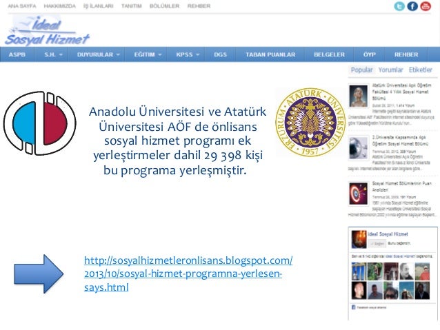Click thumbnail of 2.Üniversite Kapsamında post
440x330 pixels.
(x=358, y=147)
